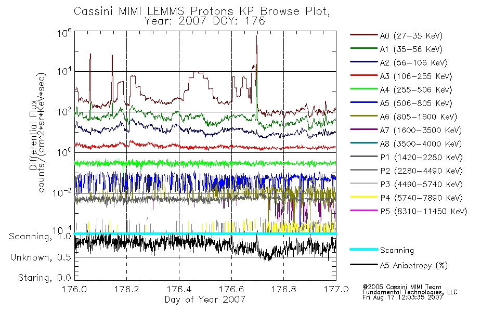Click the P4 (5740-7890 KeV) legend label
494x312 pixels.
(421, 198)
